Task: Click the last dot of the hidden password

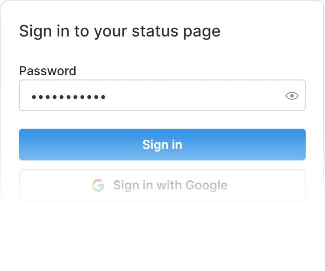Action: pyautogui.click(x=103, y=97)
